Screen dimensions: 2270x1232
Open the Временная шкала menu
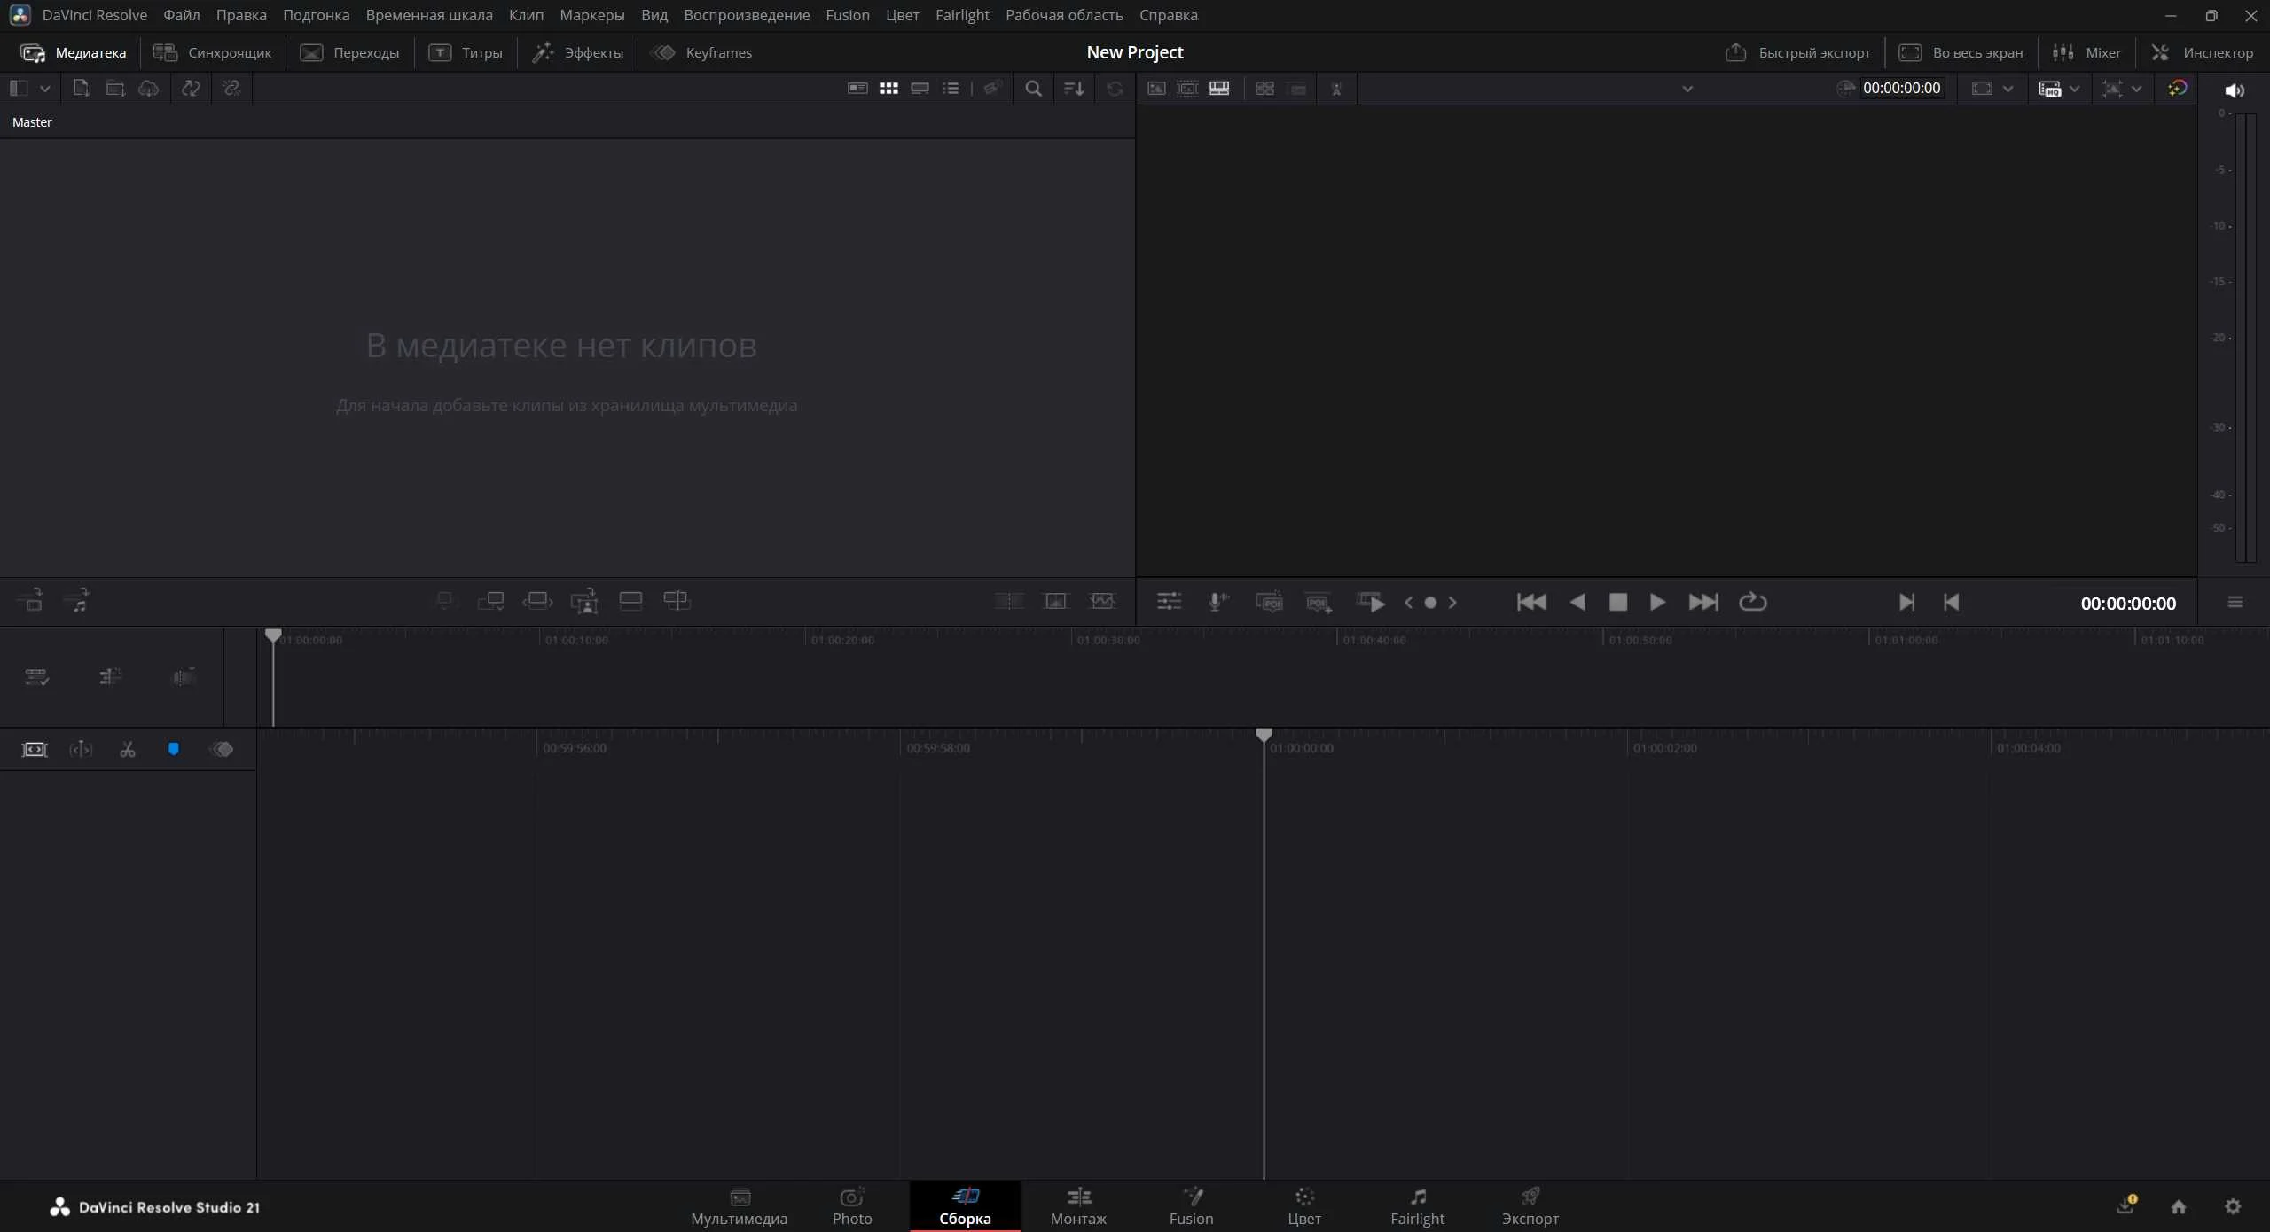pyautogui.click(x=429, y=15)
